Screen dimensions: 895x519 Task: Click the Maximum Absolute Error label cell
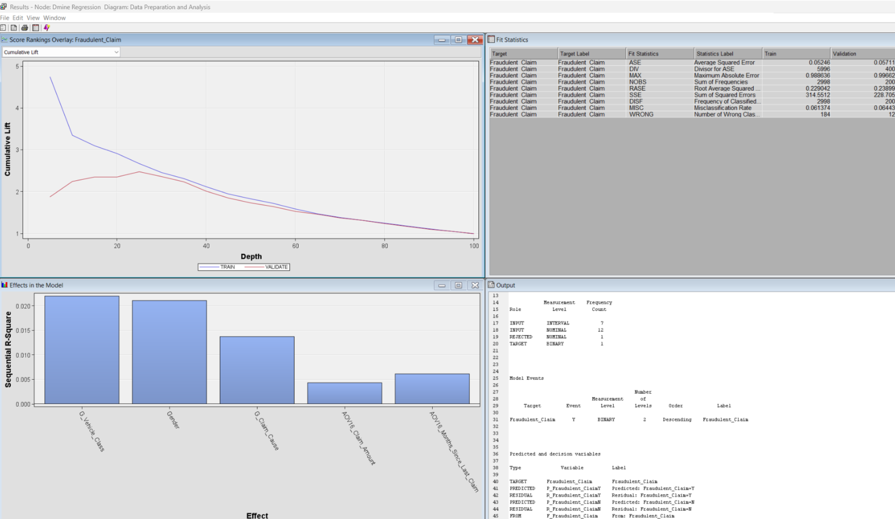[728, 76]
